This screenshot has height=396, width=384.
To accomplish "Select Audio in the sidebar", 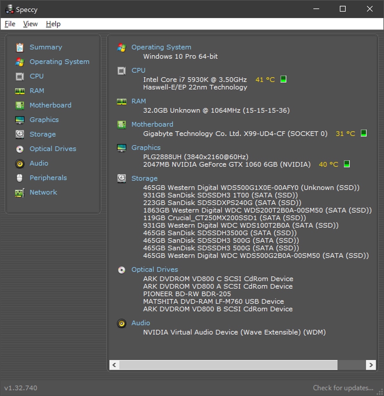I will click(39, 164).
